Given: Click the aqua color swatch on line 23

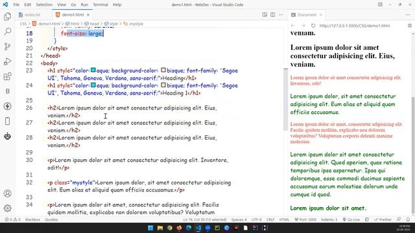Looking at the screenshot, I should point(93,71).
